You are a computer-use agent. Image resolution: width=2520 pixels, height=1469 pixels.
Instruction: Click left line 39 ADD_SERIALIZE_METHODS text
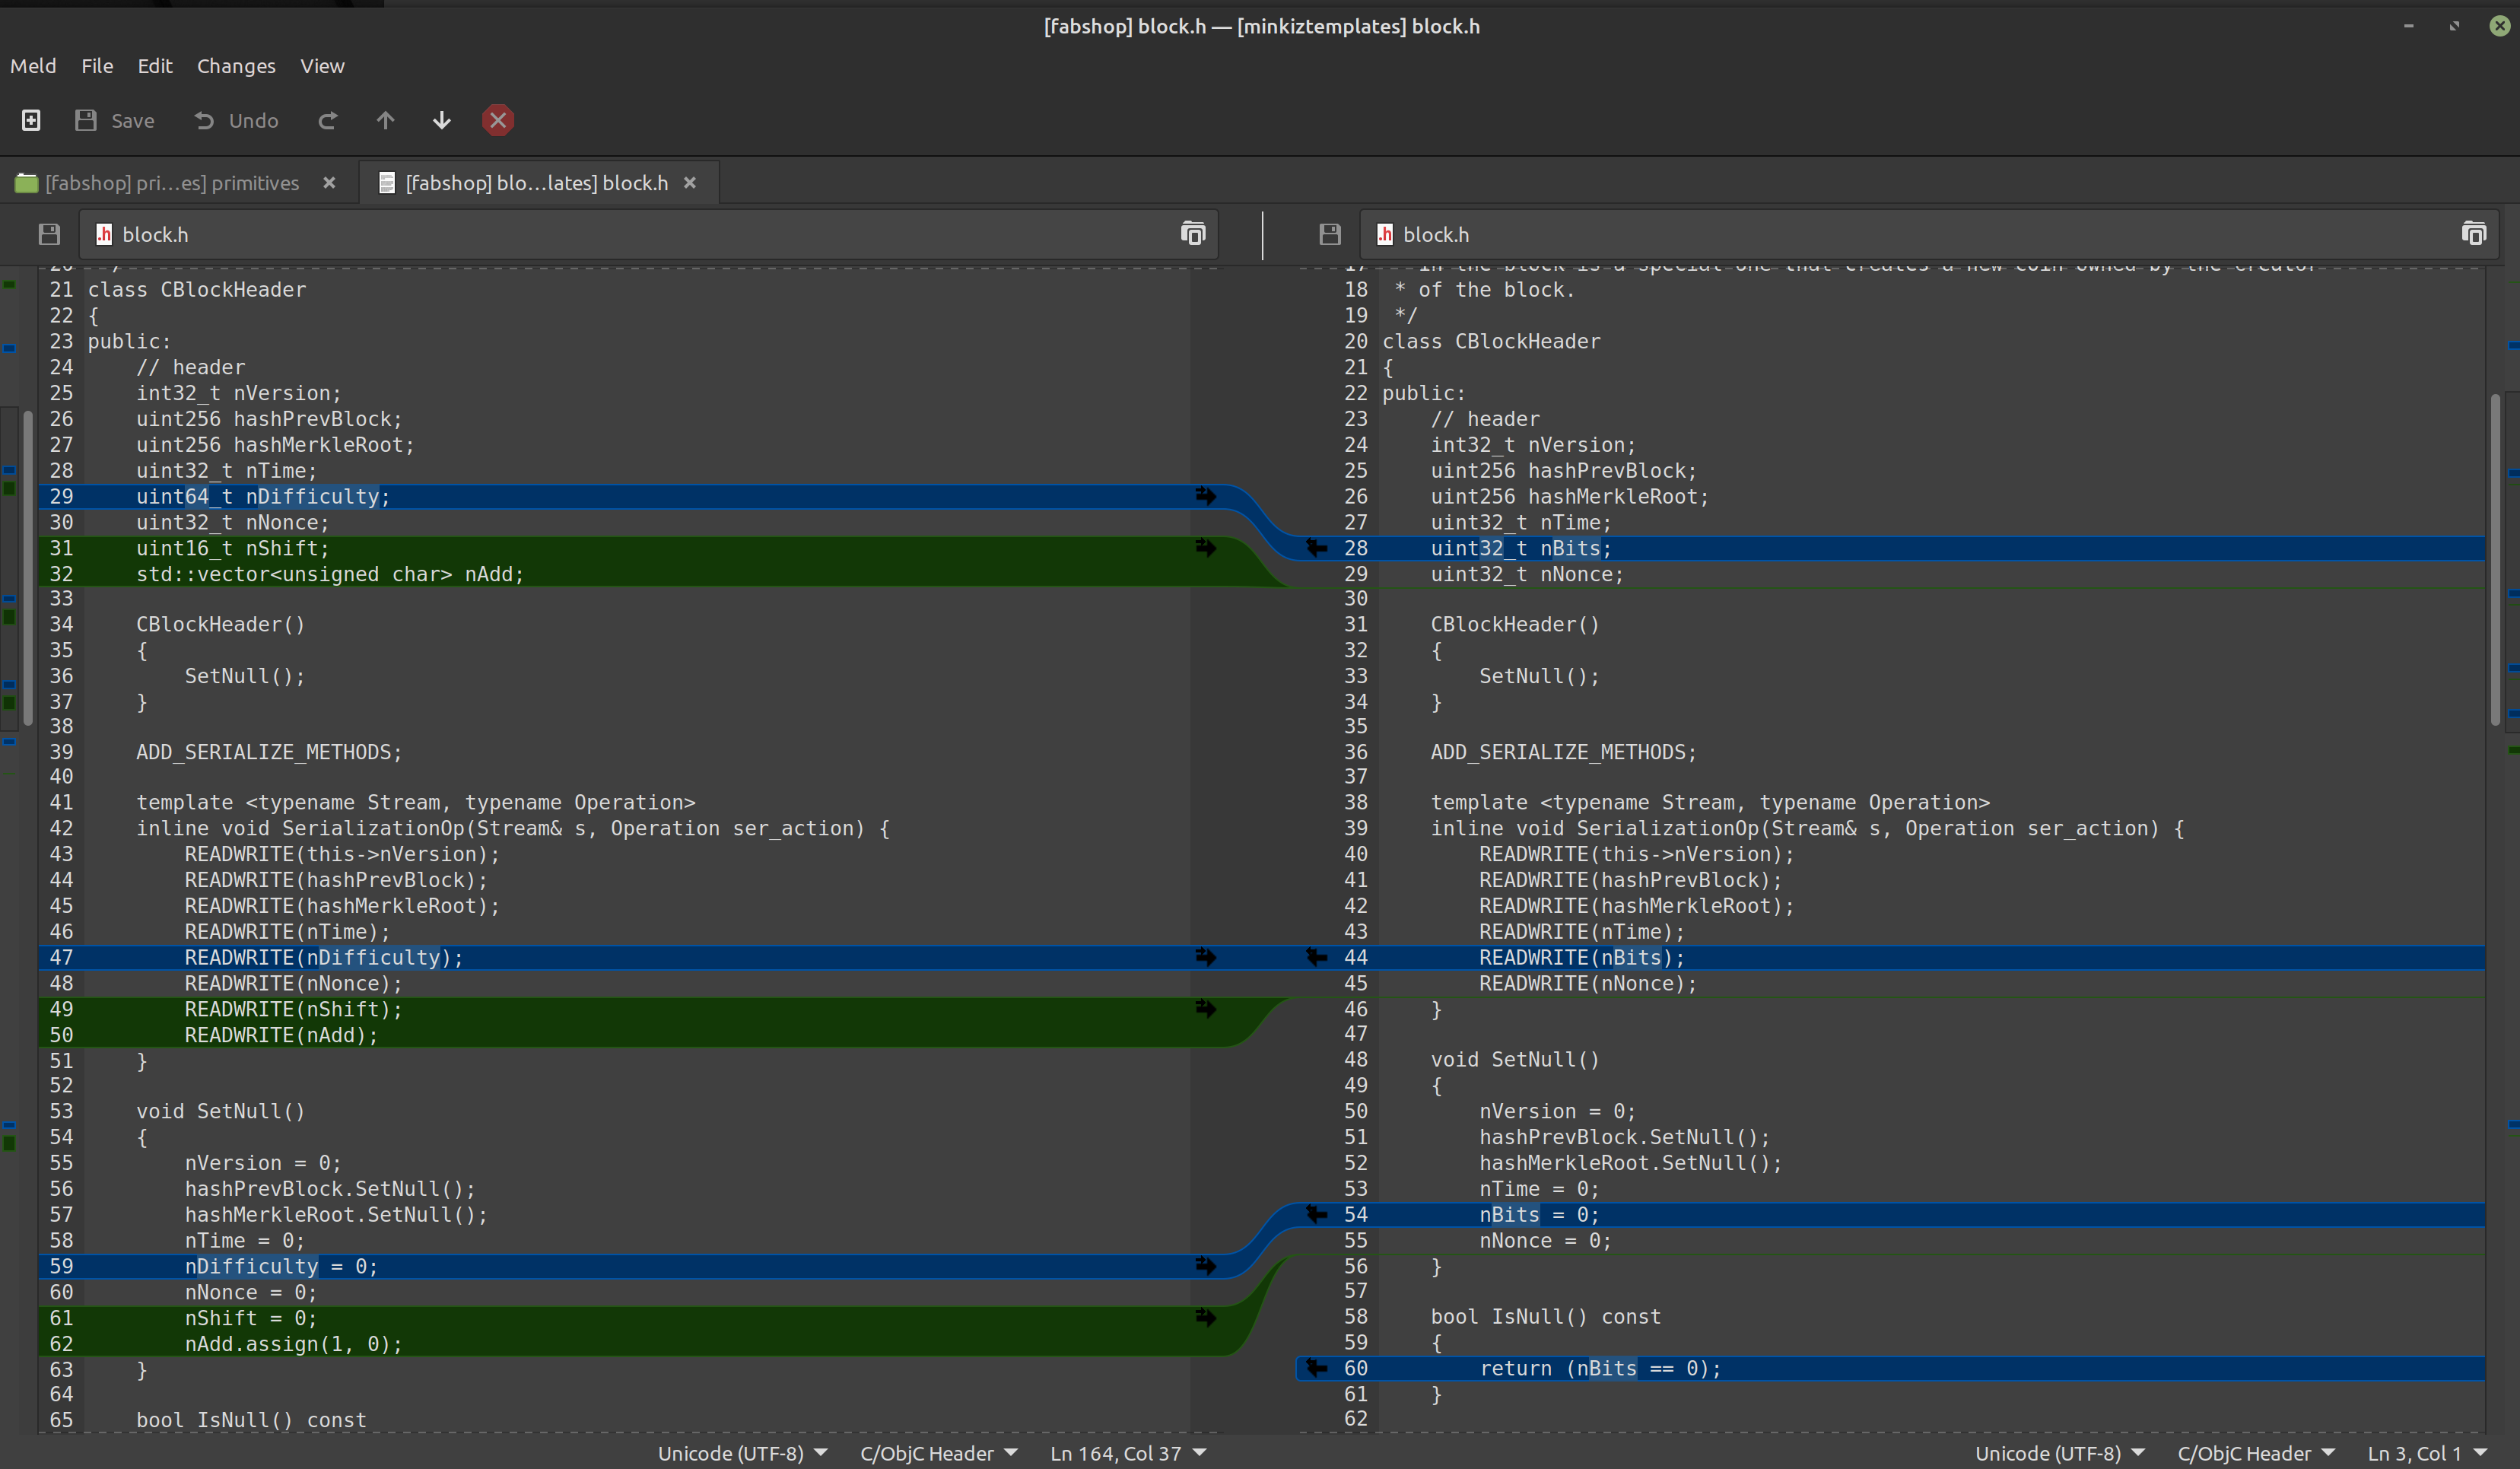pyautogui.click(x=269, y=752)
